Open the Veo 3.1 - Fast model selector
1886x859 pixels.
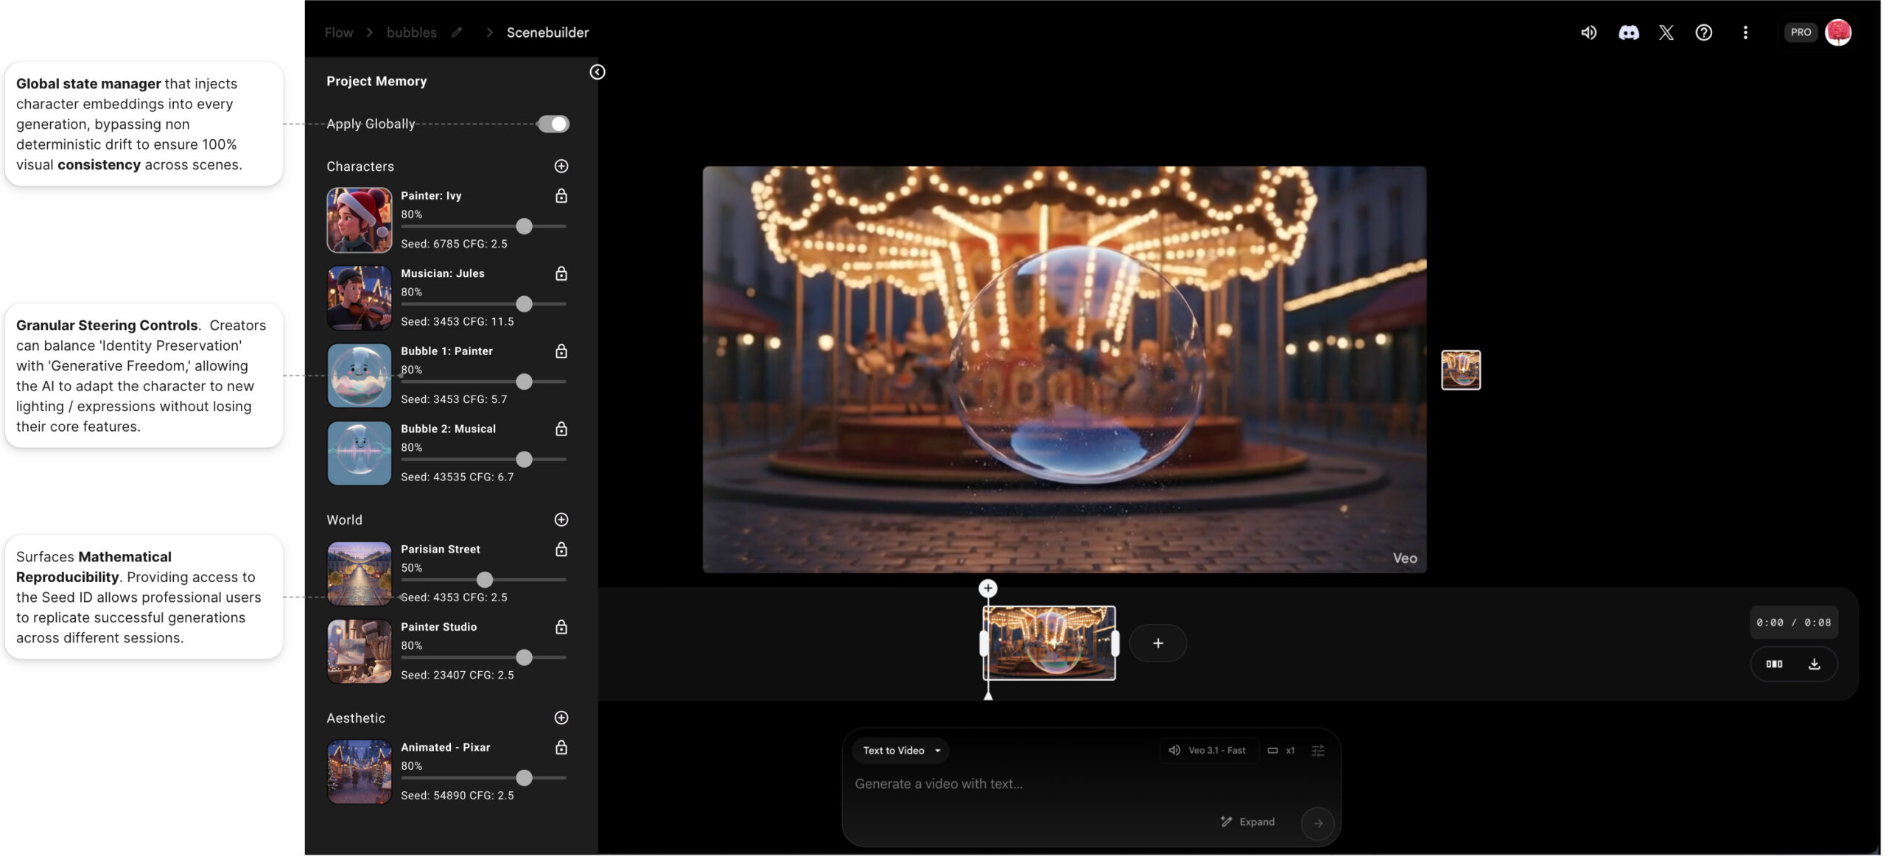click(1208, 751)
